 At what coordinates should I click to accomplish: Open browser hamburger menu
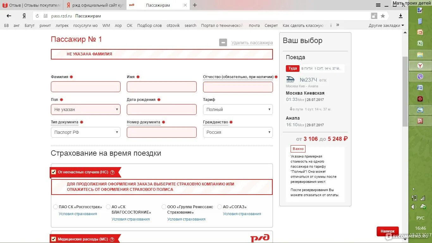point(378,5)
